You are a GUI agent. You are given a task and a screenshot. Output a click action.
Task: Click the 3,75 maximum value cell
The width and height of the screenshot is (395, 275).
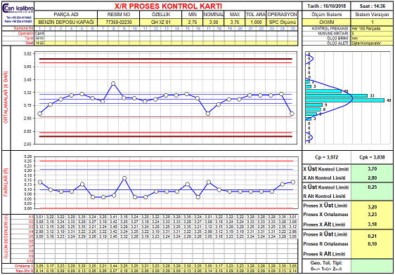point(235,22)
